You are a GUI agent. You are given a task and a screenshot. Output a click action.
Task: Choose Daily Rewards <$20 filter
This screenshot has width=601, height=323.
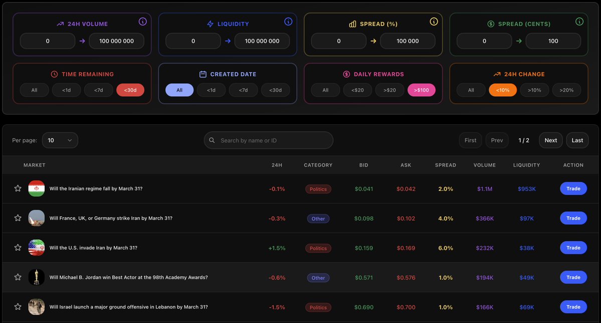pos(357,90)
